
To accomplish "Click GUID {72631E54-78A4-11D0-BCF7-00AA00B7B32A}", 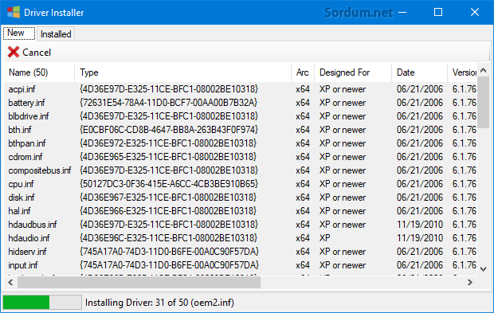I will point(169,103).
